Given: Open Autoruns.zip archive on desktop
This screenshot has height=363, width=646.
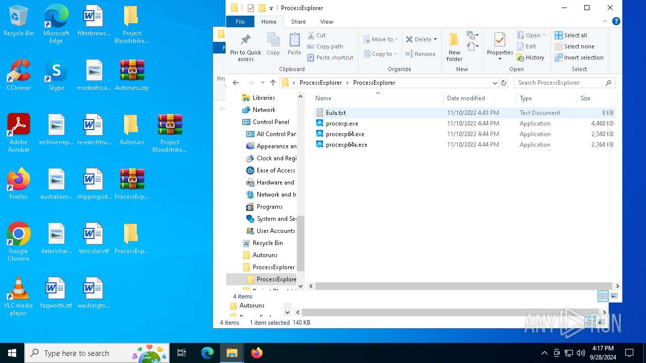Looking at the screenshot, I should 132,75.
